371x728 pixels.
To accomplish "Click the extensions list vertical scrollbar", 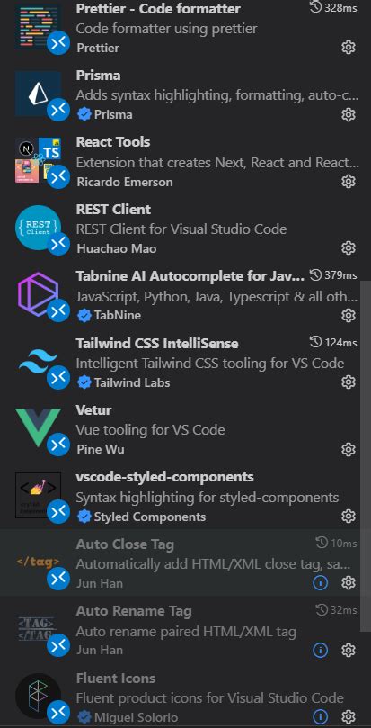I will 365,455.
